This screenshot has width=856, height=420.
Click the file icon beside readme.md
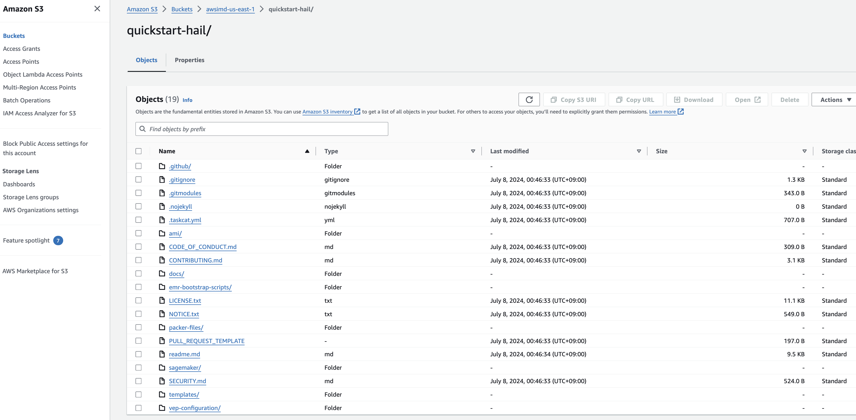point(162,354)
